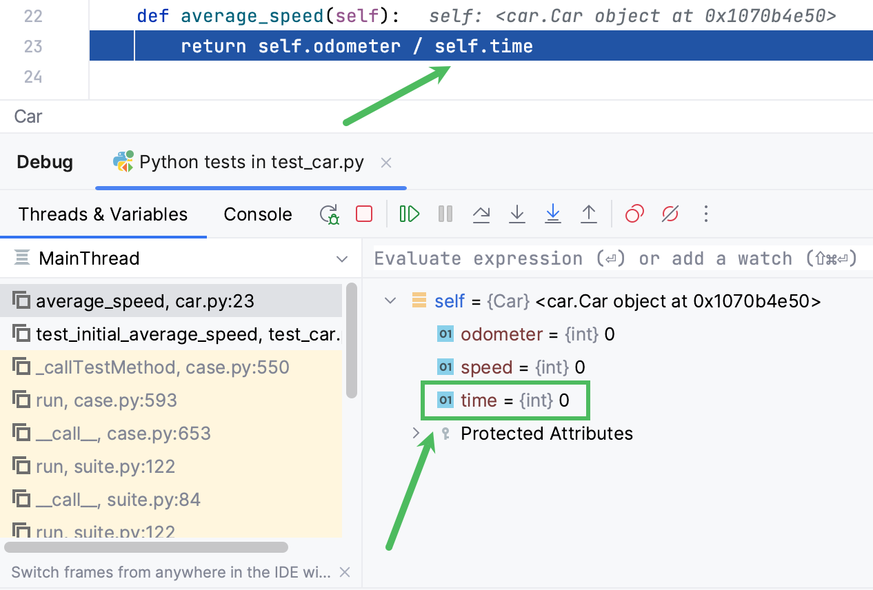The image size is (873, 590).
Task: Open the View Breakpoints dialog
Action: [634, 214]
